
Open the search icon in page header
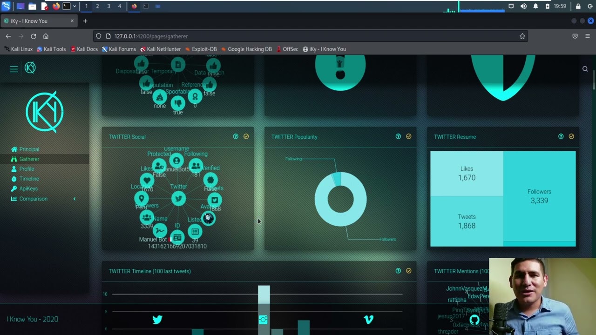tap(585, 69)
